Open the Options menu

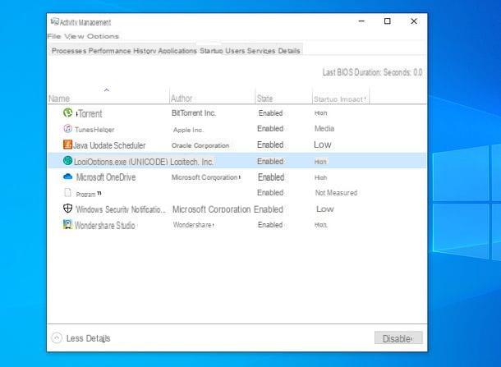103,36
